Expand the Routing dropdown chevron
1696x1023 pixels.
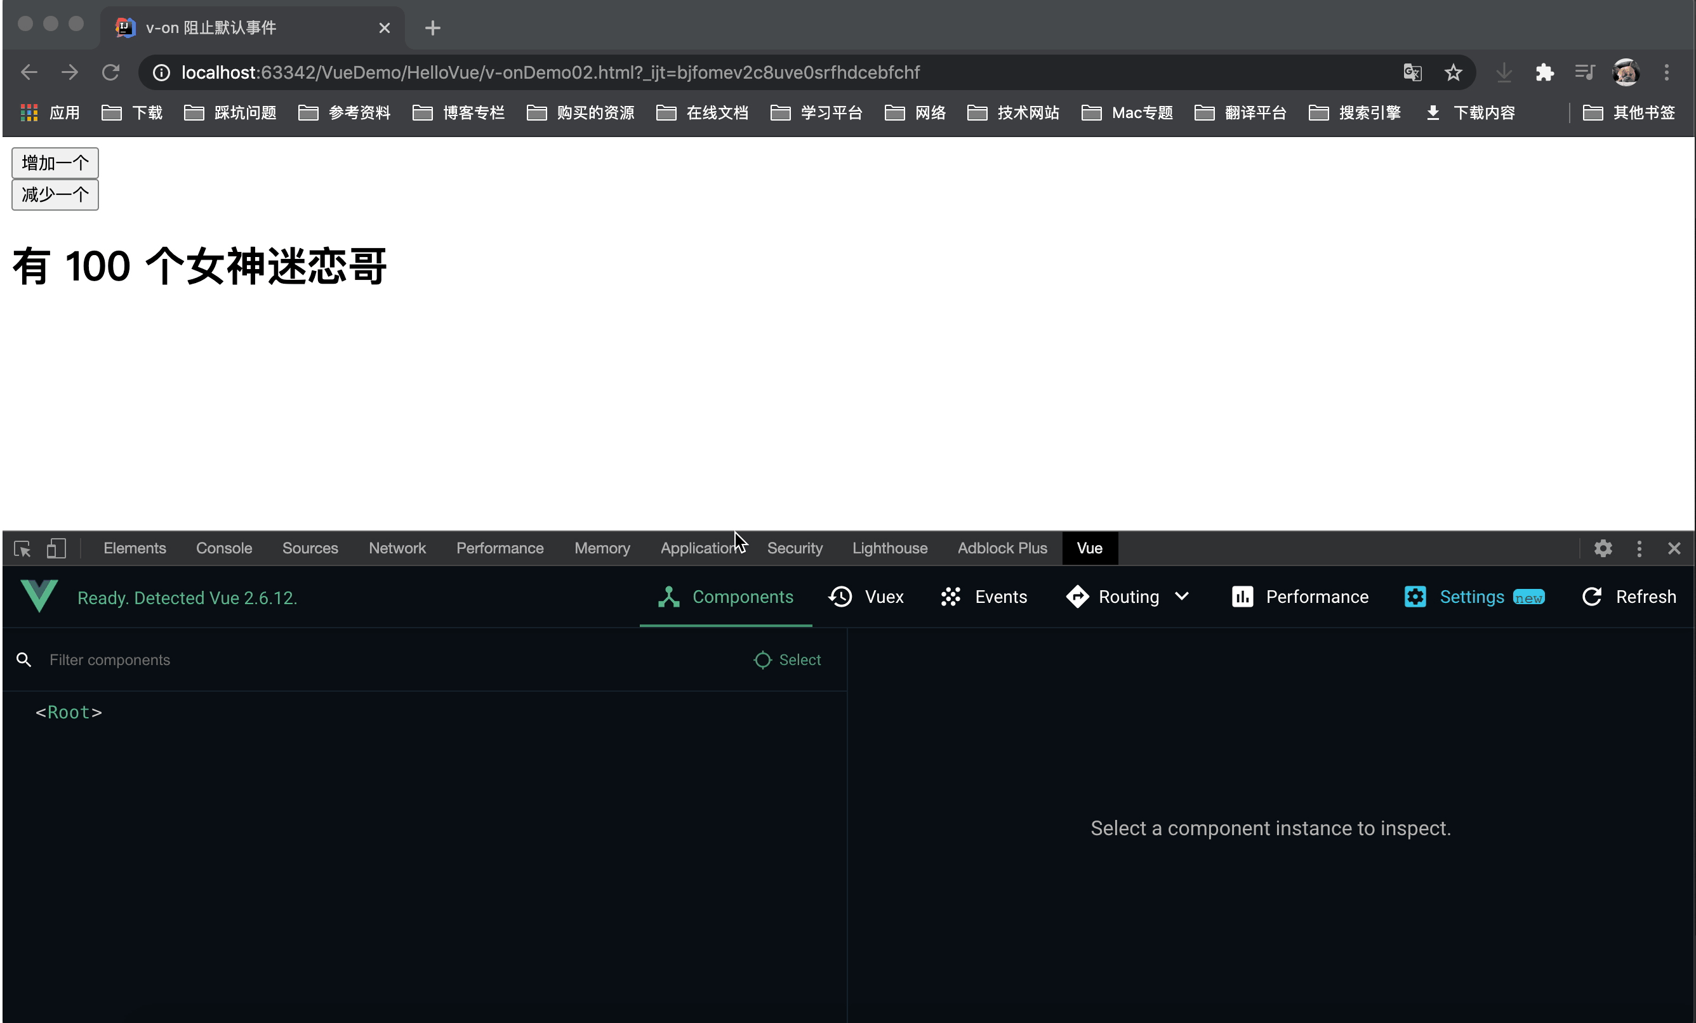[x=1182, y=597]
